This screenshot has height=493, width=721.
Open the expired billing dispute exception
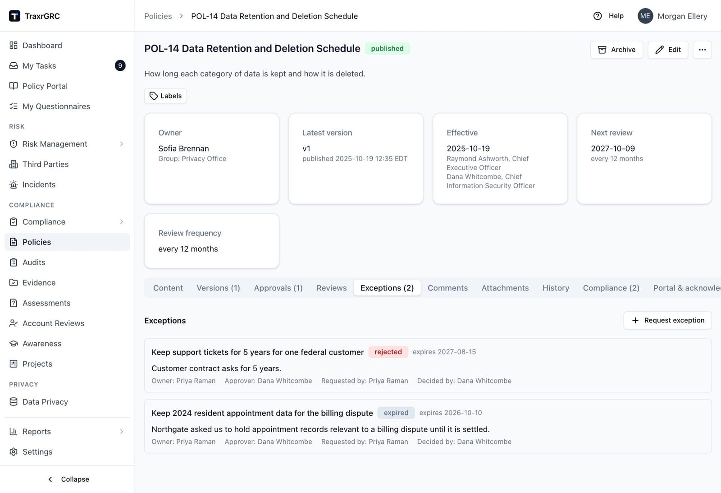(428, 426)
